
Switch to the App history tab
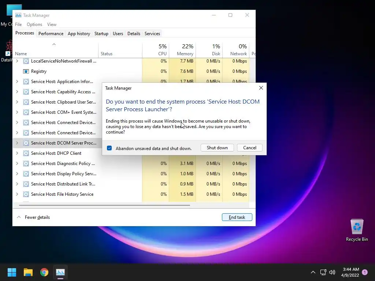click(x=79, y=34)
